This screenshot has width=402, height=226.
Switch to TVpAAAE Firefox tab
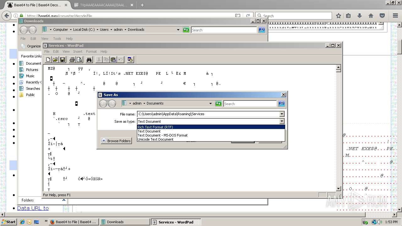(104, 5)
